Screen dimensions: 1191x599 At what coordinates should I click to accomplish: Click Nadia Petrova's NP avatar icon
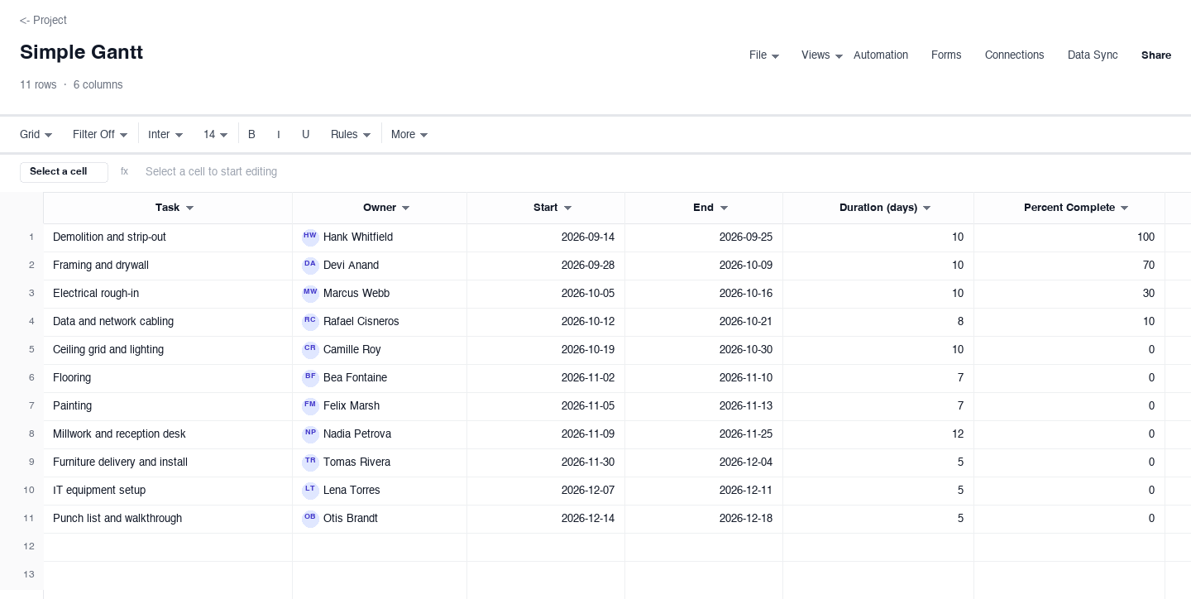pyautogui.click(x=310, y=434)
